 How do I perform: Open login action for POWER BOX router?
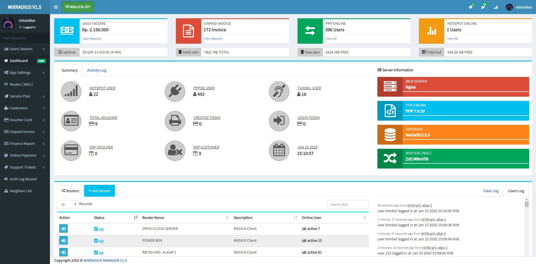(x=64, y=240)
